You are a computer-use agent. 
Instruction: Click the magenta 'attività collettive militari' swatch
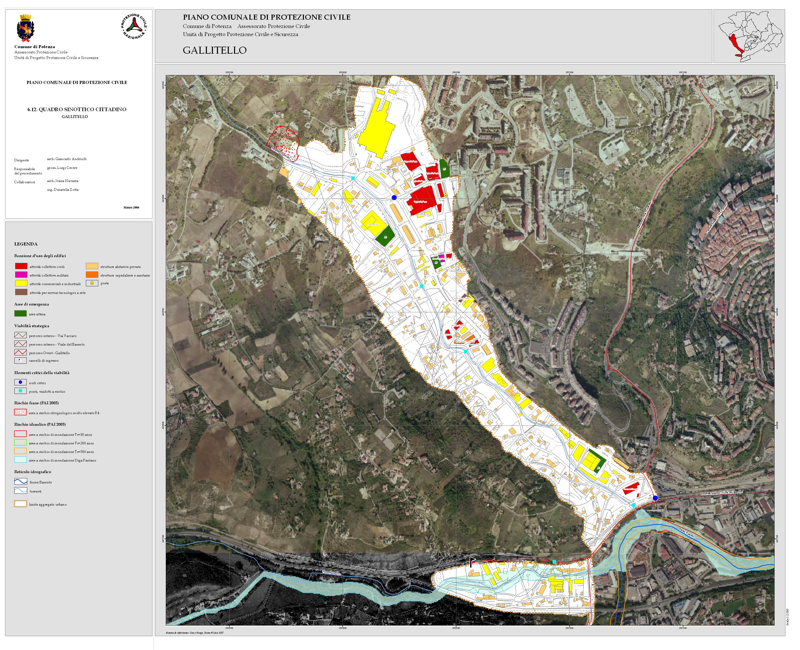[x=21, y=275]
